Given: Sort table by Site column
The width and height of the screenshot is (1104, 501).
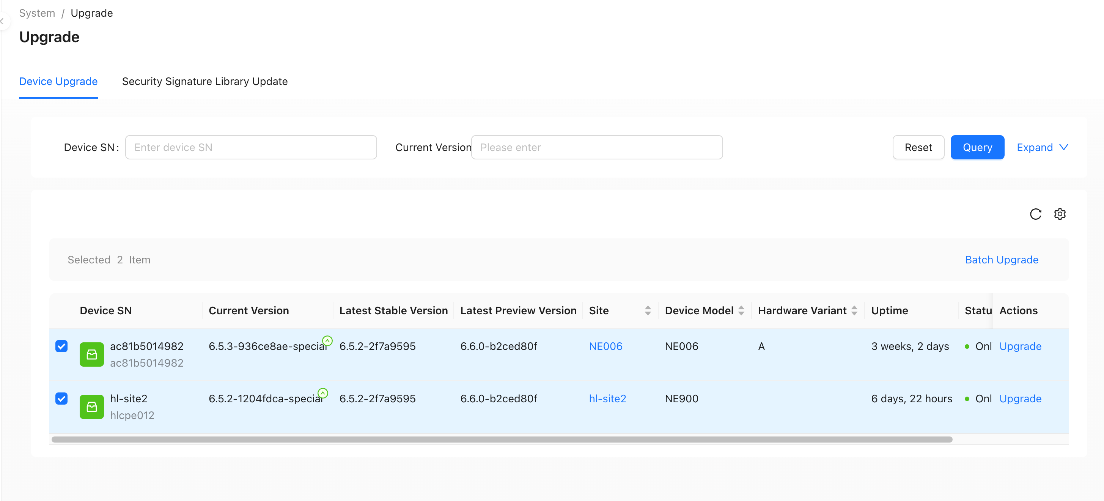Looking at the screenshot, I should [648, 310].
